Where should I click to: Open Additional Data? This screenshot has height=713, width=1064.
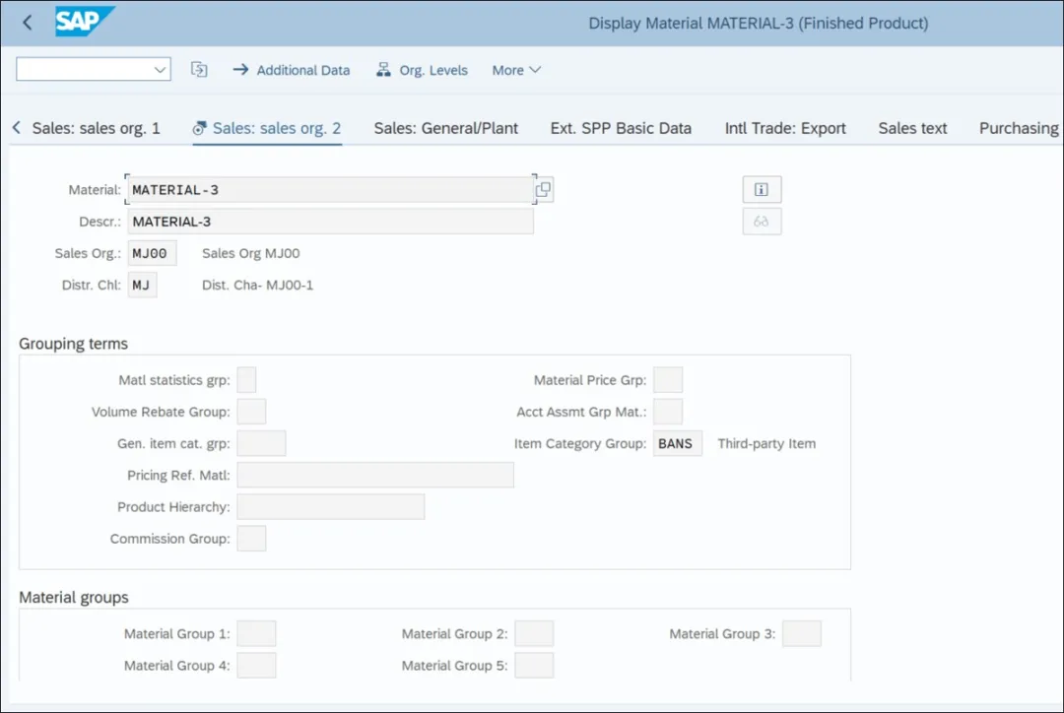[x=291, y=70]
